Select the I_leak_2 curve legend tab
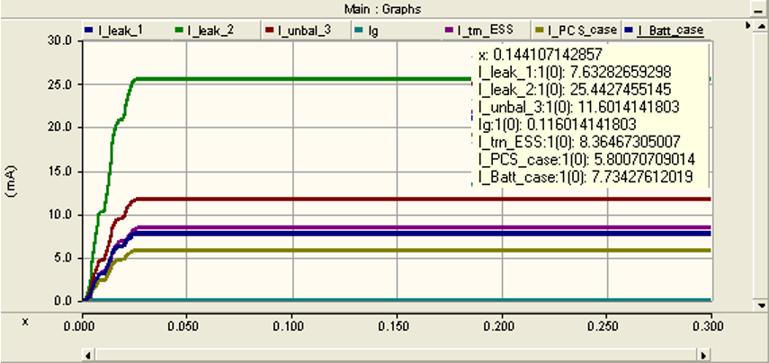 [215, 30]
